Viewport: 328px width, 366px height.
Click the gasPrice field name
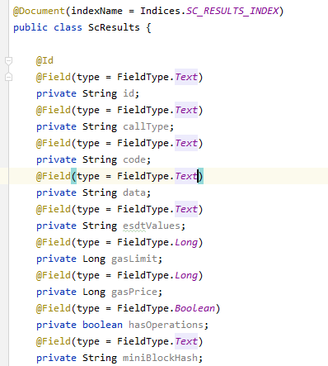tap(134, 292)
